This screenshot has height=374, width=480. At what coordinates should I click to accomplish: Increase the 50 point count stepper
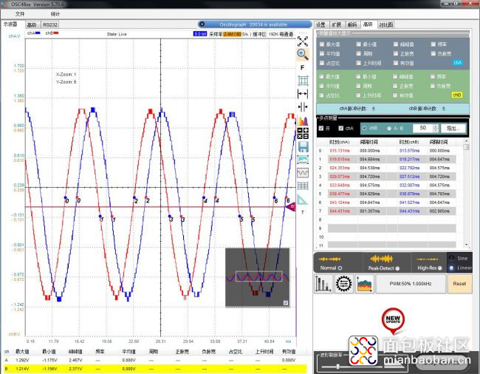(x=436, y=126)
